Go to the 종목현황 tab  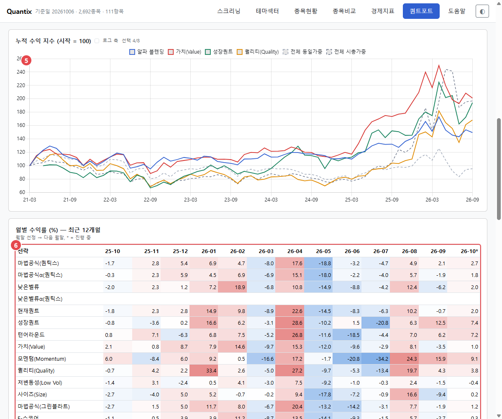(306, 11)
